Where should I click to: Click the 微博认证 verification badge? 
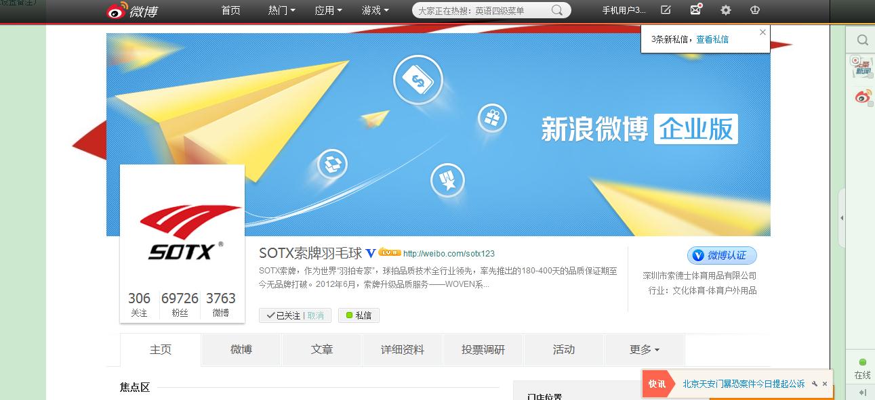(722, 255)
